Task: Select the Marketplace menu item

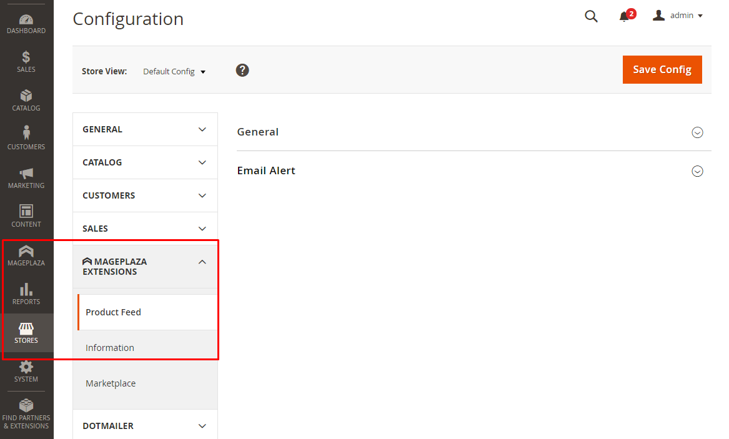Action: 111,383
